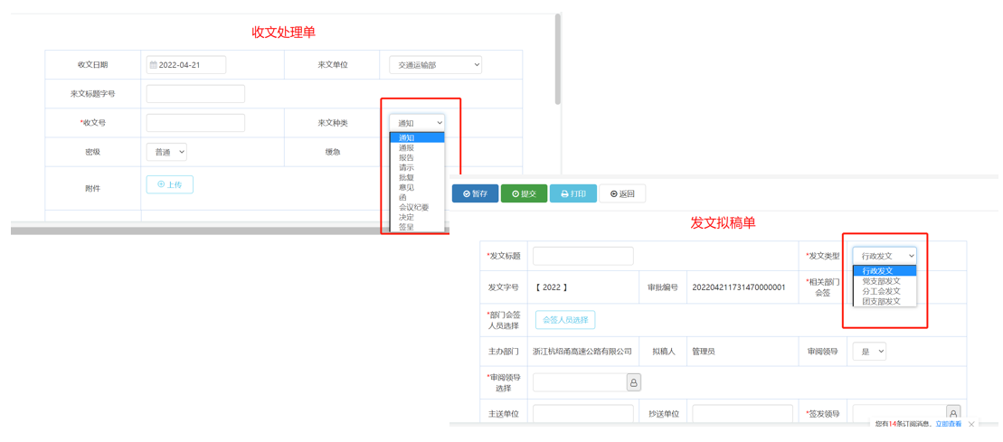This screenshot has height=442, width=1003.
Task: Choose 团支部发文 in the 发文类型 list
Action: coord(881,301)
